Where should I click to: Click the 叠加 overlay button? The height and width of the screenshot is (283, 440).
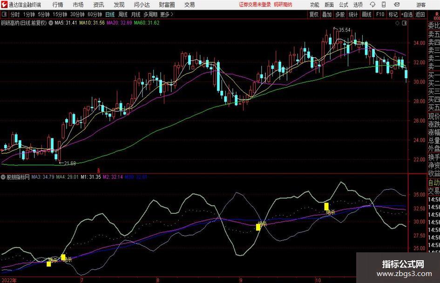(x=327, y=14)
